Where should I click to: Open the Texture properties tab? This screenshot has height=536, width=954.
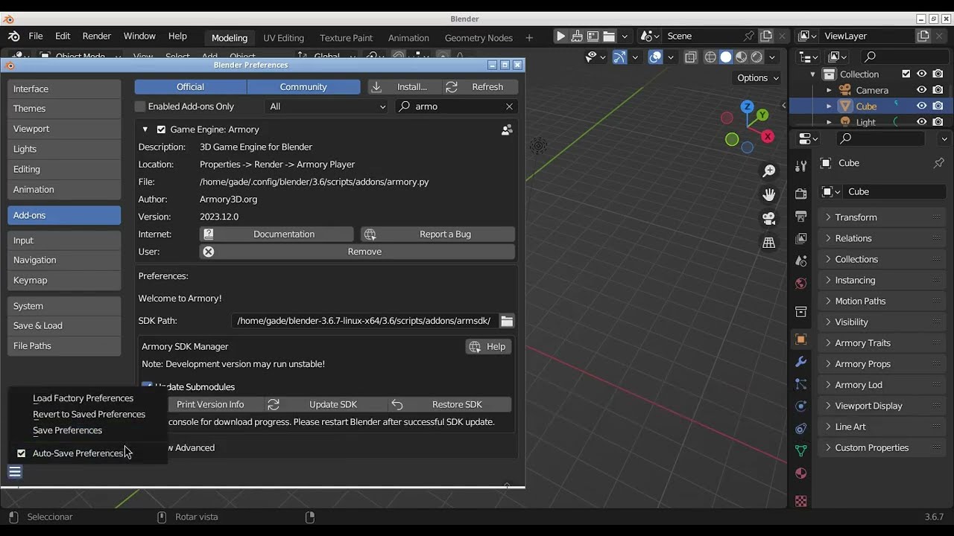pos(800,501)
